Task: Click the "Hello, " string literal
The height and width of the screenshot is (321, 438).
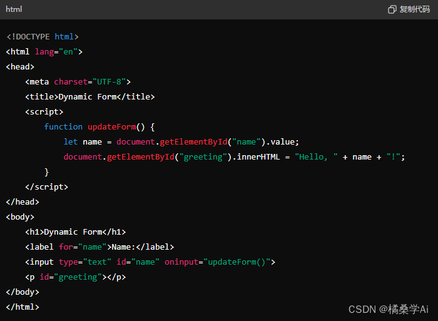Action: coord(316,157)
